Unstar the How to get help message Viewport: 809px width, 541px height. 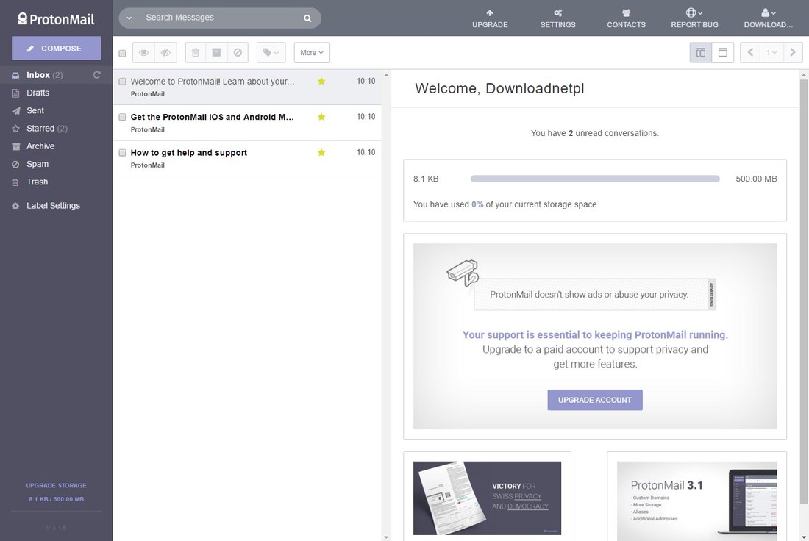[321, 152]
